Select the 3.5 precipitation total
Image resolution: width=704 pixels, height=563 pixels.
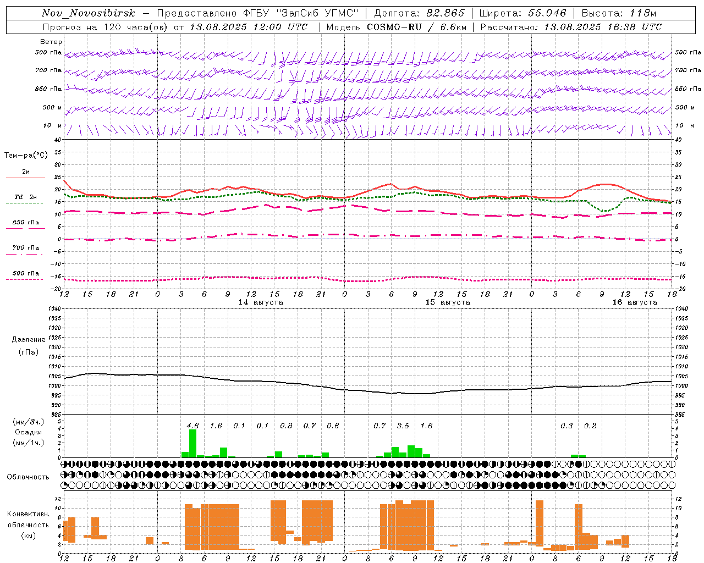403,426
